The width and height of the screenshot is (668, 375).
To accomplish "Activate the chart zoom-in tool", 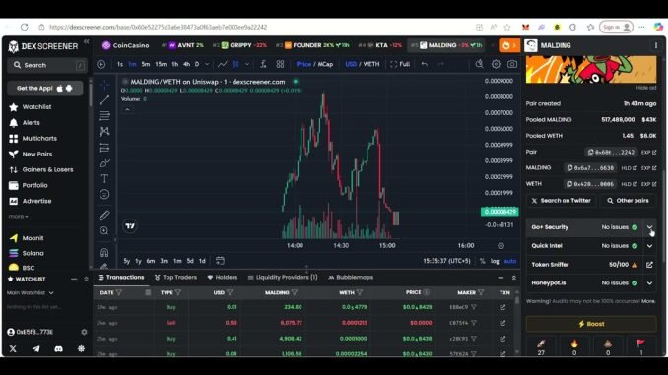I will [x=104, y=230].
